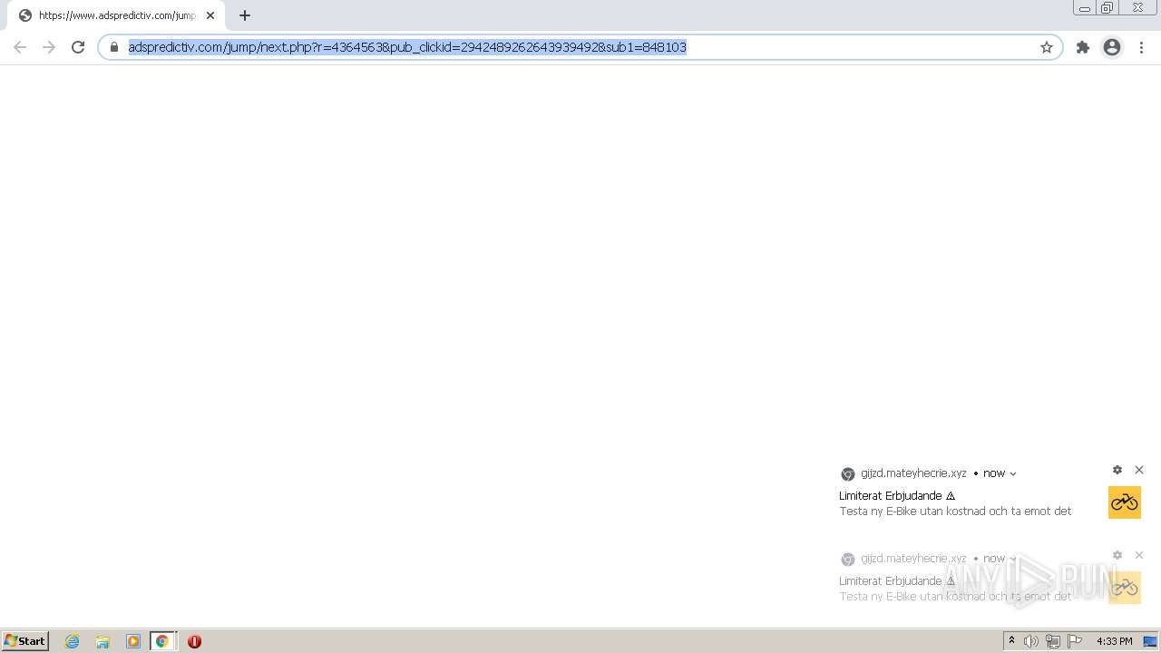Close the adspredictiv.com tab
Screen dimensions: 1161x653
(210, 15)
